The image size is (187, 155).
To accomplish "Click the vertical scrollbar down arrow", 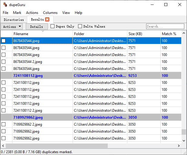I will (x=184, y=140).
